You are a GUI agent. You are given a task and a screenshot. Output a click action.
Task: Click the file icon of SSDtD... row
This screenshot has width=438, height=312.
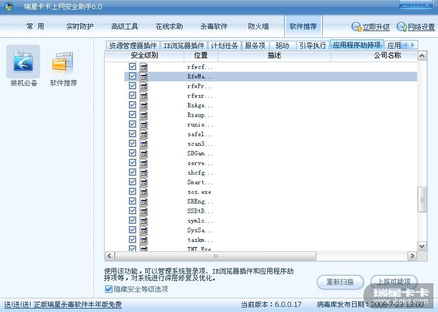144,211
